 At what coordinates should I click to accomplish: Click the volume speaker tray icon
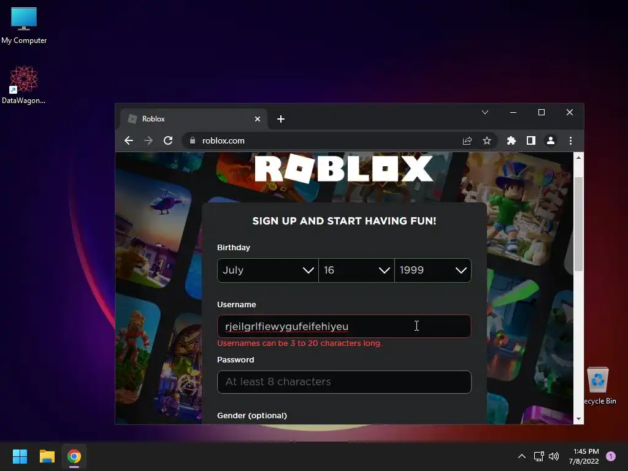pos(554,456)
